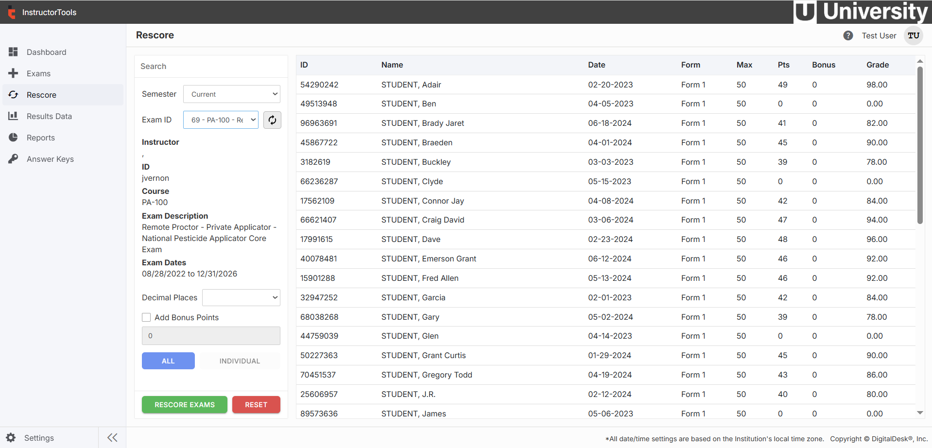This screenshot has height=448, width=932.
Task: Click the red RESET button
Action: pos(256,405)
